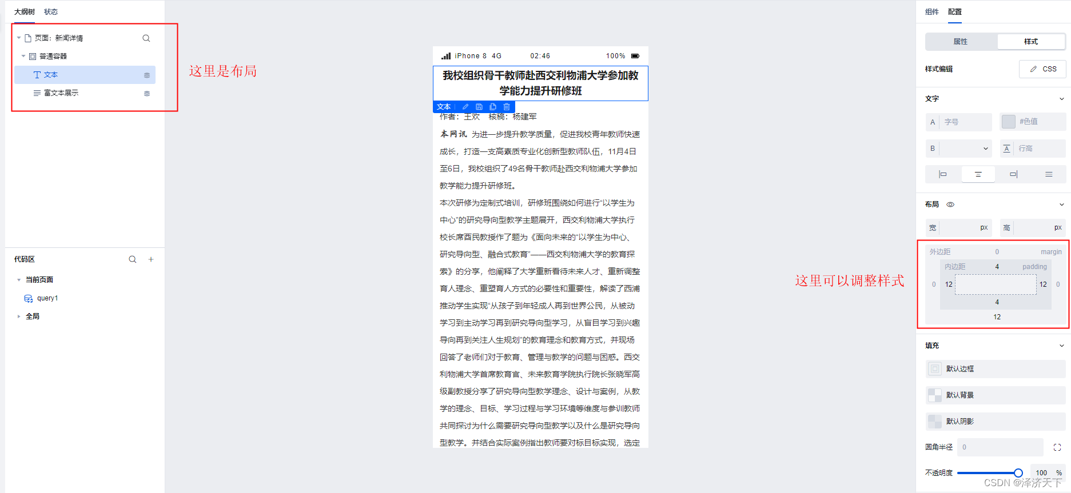Collapse the 填充 style section
1071x493 pixels.
coord(1062,346)
